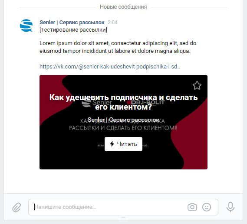This screenshot has height=224, width=247.
Task: Open the Senler avatar profile picture
Action: point(26,26)
